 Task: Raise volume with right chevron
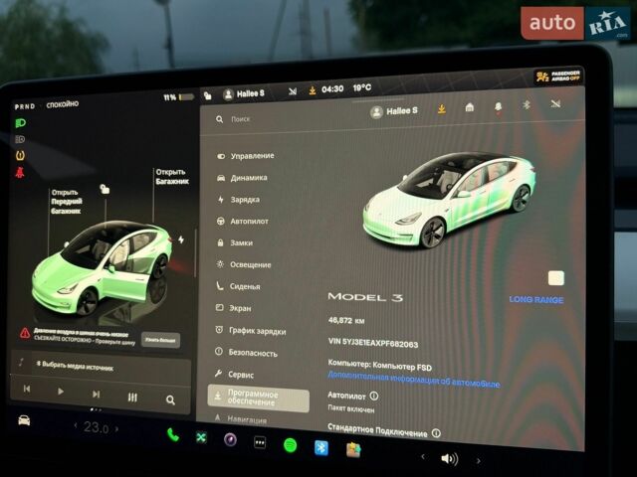[479, 461]
